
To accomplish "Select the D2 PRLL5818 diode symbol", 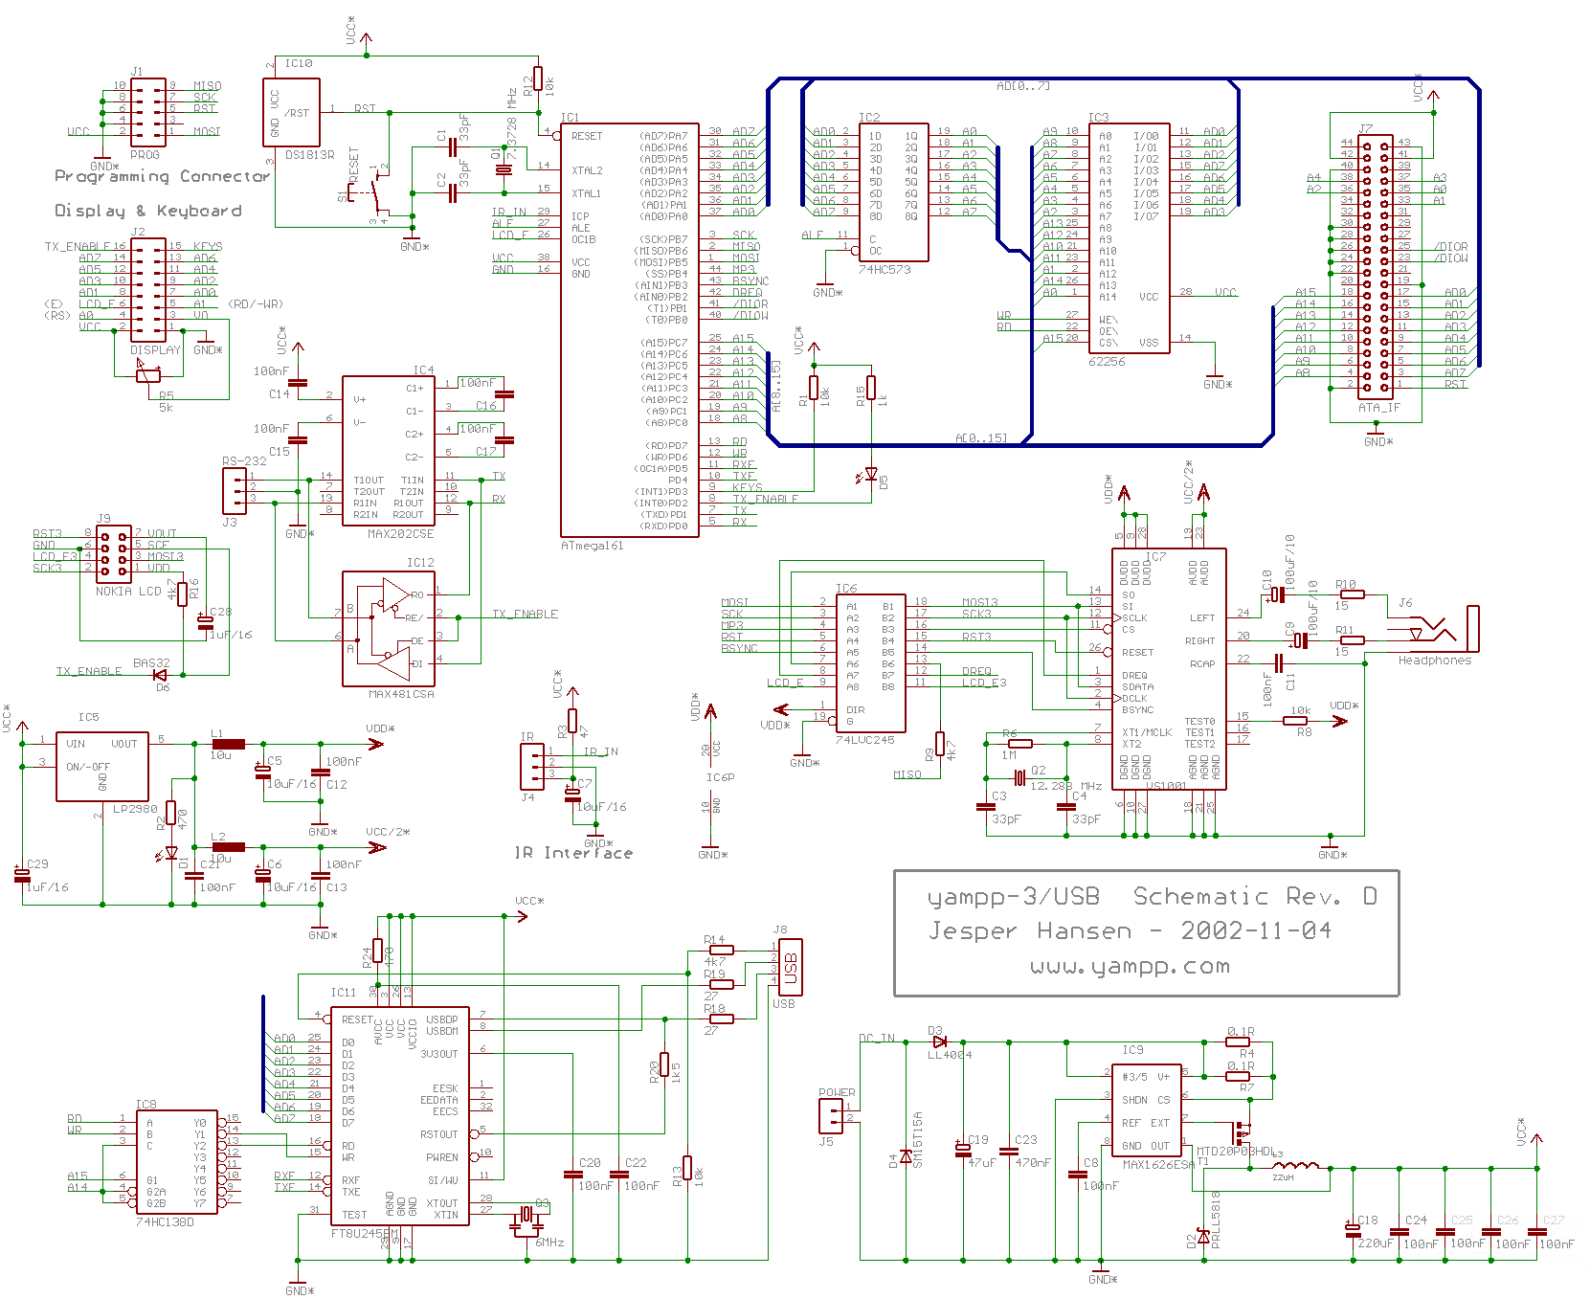I will [1203, 1237].
